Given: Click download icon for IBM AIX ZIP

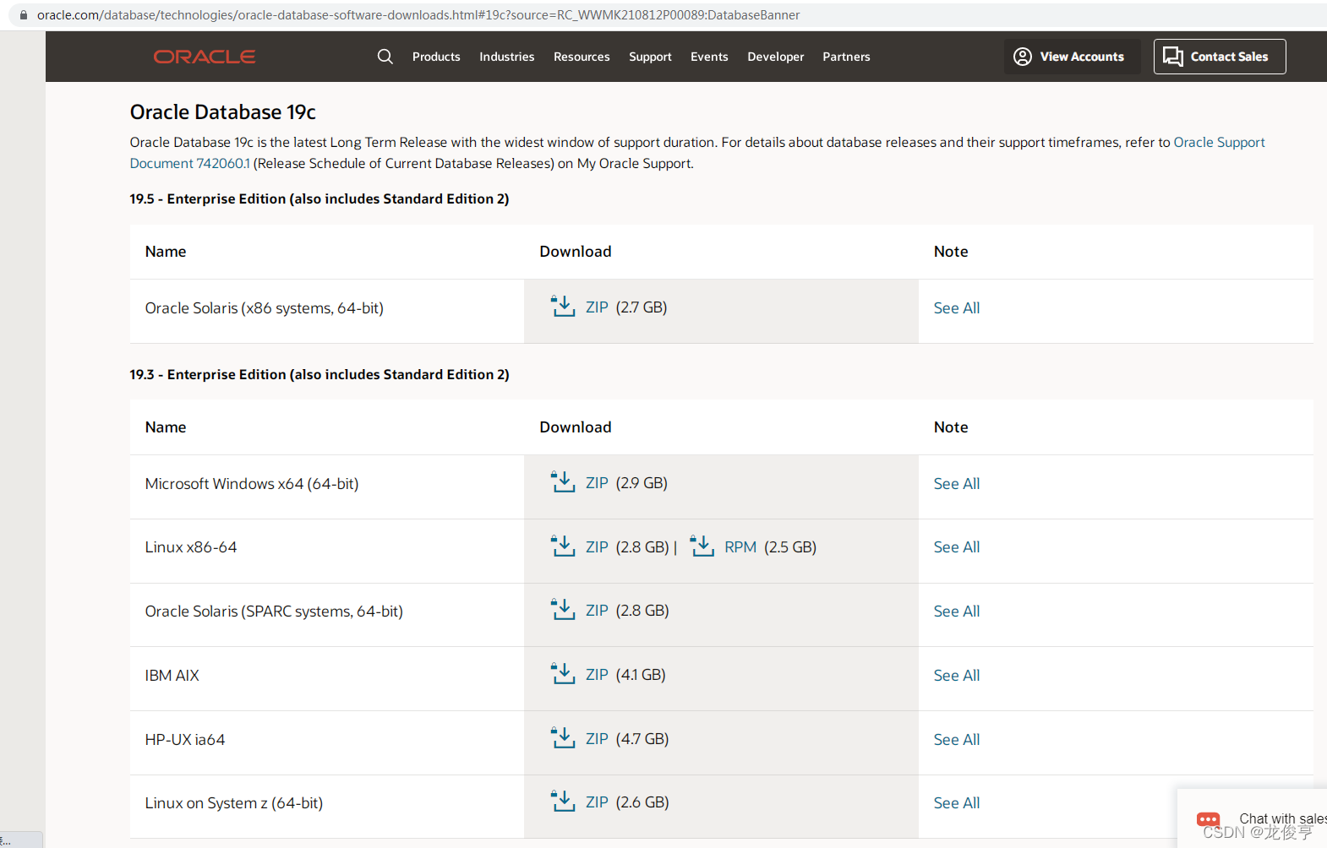Looking at the screenshot, I should (x=563, y=674).
